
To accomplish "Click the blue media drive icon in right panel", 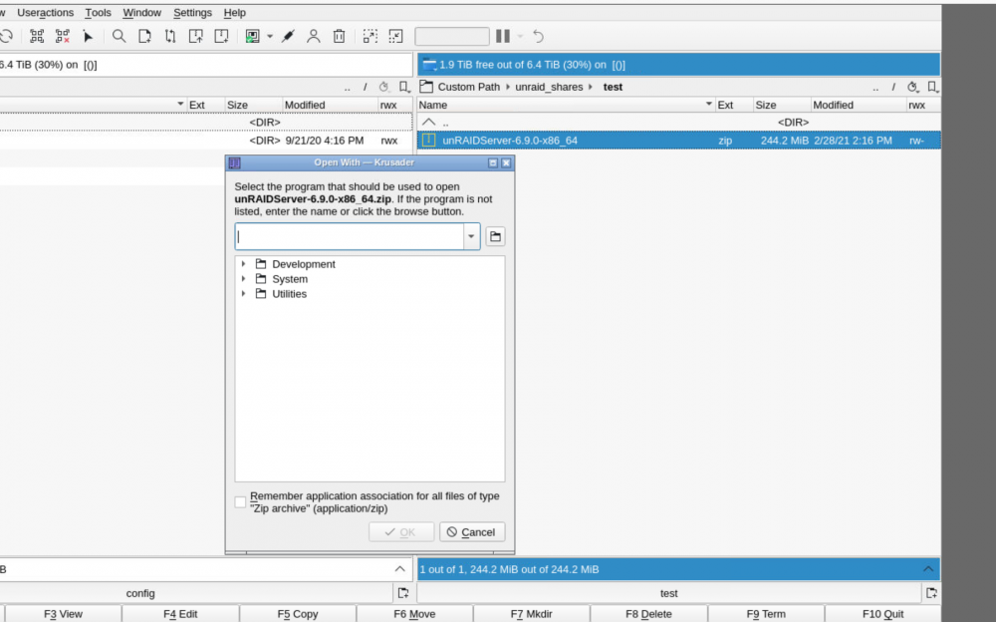I will point(429,64).
